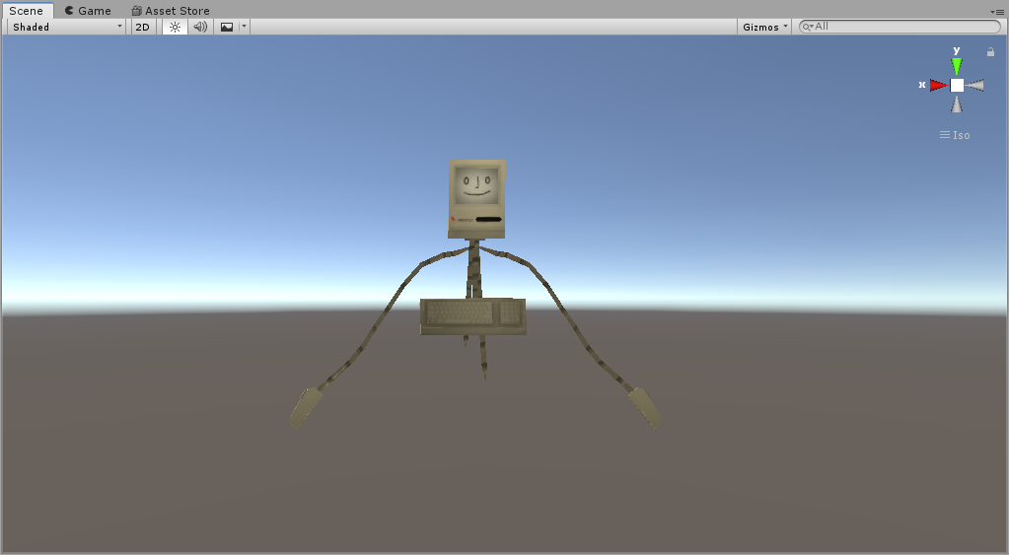Click the scene search field
Viewport: 1009px width, 555px height.
tap(900, 27)
